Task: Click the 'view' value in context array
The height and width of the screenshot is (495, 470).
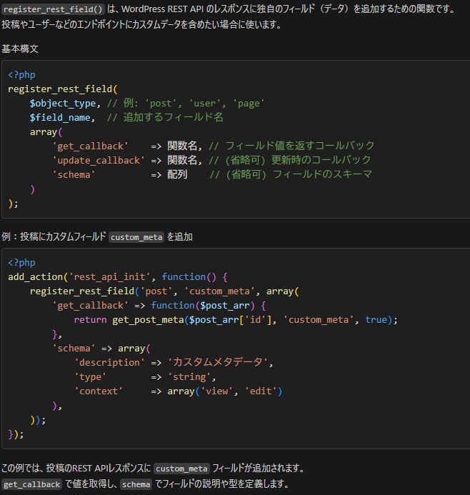Action: point(217,391)
